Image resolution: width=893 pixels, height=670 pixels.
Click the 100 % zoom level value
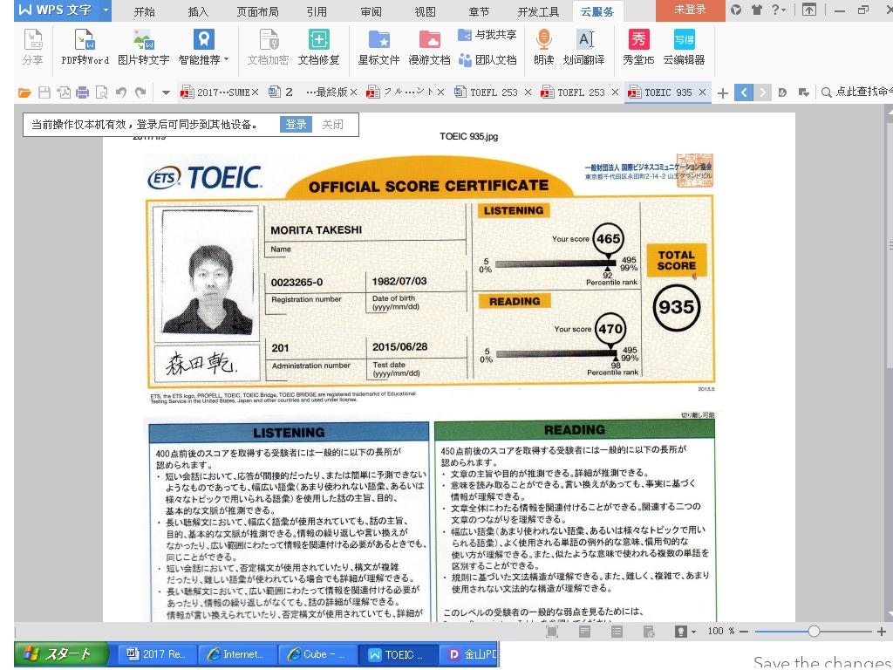[721, 632]
